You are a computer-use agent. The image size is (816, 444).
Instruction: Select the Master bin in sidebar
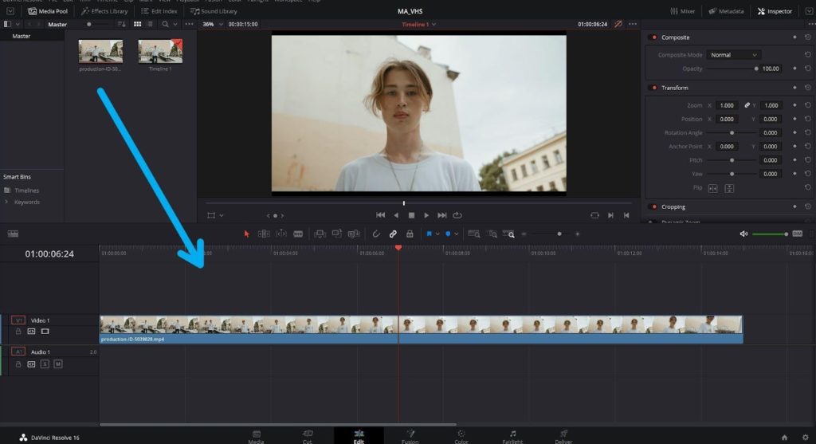[x=22, y=36]
